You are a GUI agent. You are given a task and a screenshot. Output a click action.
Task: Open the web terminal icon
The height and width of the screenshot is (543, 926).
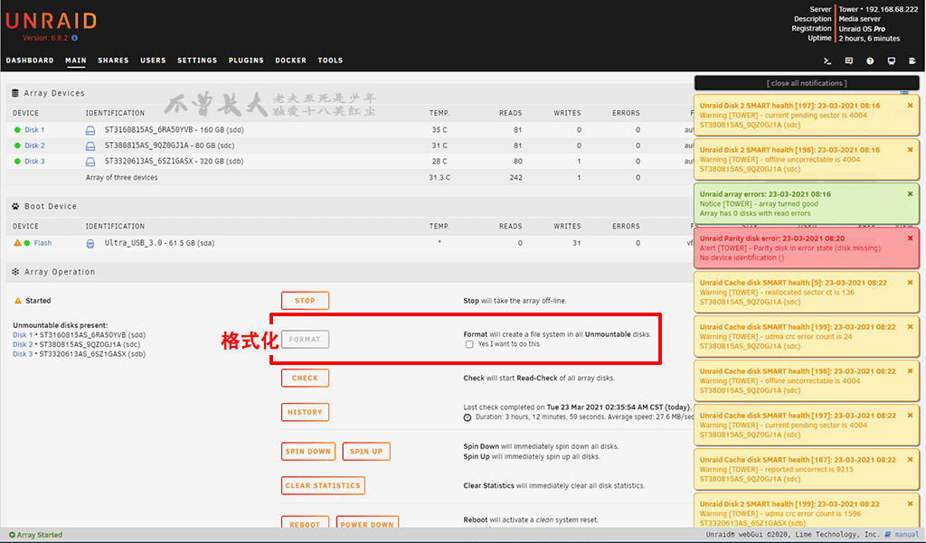click(x=827, y=61)
